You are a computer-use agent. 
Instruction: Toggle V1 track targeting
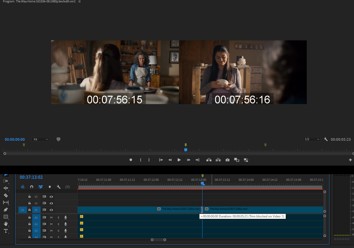(x=36, y=210)
